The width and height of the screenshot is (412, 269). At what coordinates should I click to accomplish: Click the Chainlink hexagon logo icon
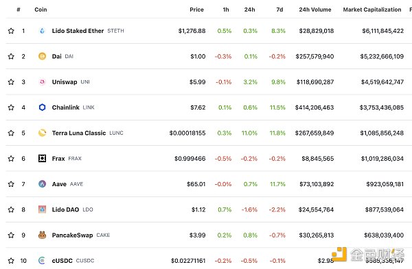(x=42, y=107)
